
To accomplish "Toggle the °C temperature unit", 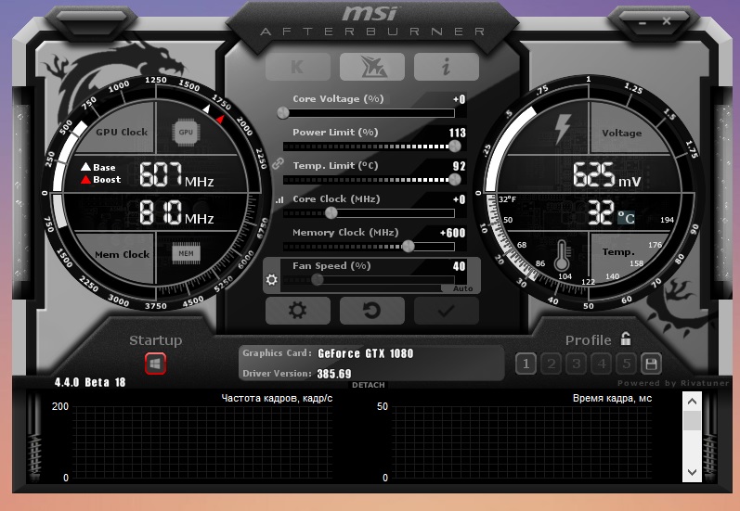I will coord(626,217).
